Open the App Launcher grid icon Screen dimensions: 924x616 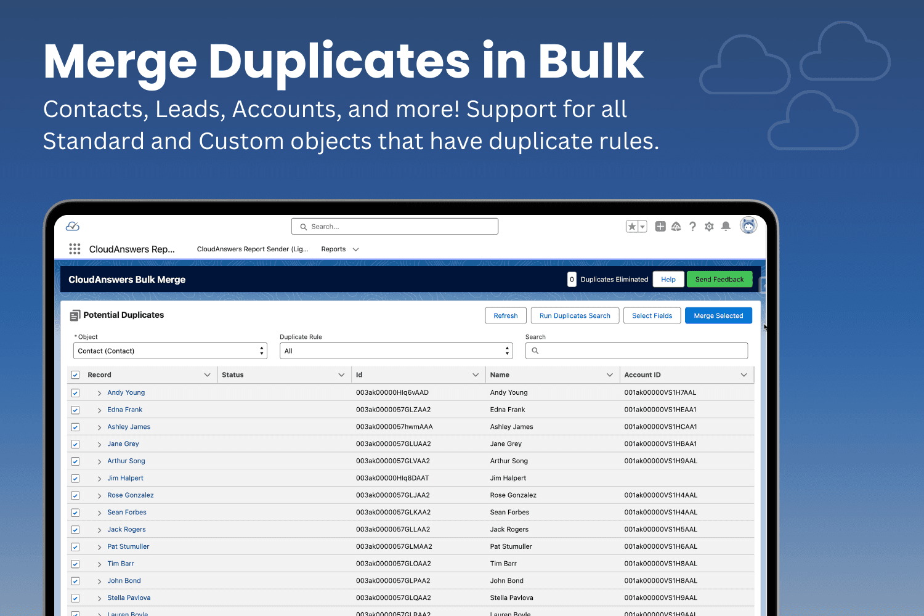[75, 249]
